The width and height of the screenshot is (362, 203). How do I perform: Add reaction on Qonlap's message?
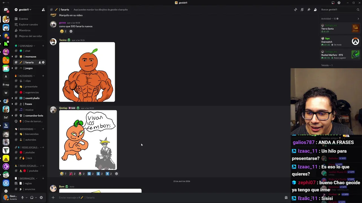[x=117, y=174]
